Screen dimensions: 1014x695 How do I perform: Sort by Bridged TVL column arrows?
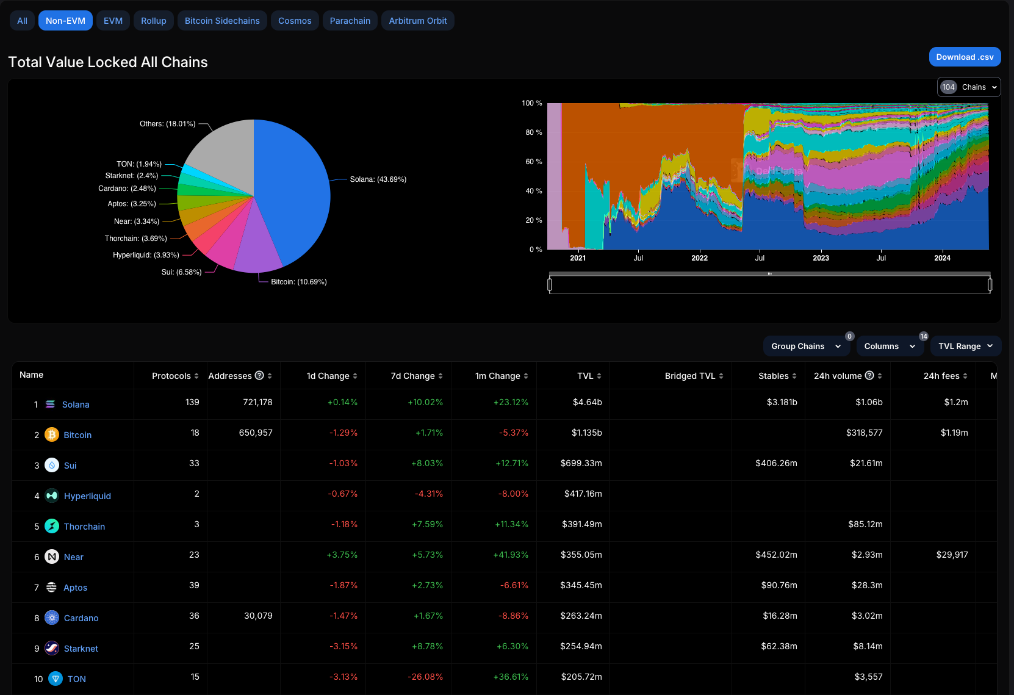721,376
